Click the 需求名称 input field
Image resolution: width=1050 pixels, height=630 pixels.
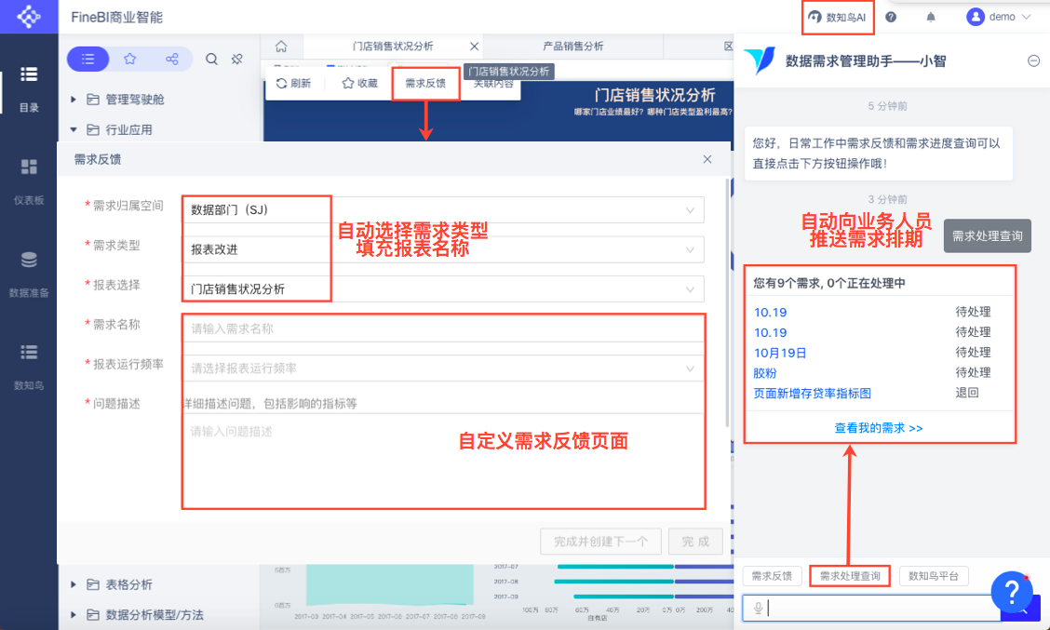(x=443, y=328)
